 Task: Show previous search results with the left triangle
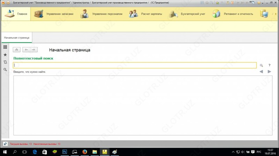[261, 72]
